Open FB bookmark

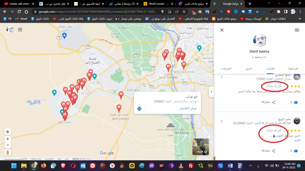[7, 19]
